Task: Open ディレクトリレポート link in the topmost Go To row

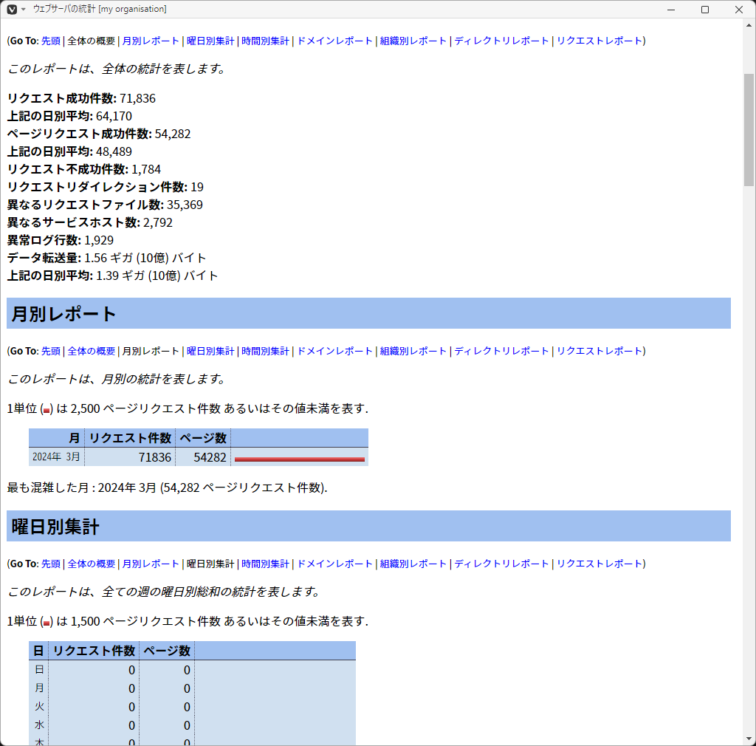Action: (x=501, y=41)
